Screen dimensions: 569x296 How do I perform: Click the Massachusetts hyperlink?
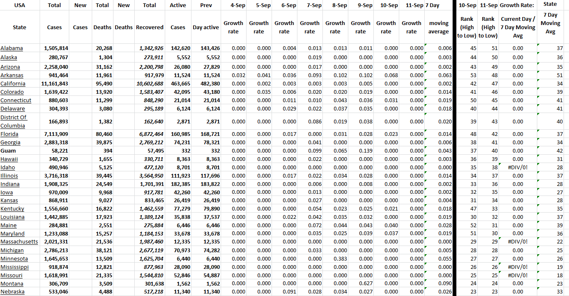(x=19, y=242)
